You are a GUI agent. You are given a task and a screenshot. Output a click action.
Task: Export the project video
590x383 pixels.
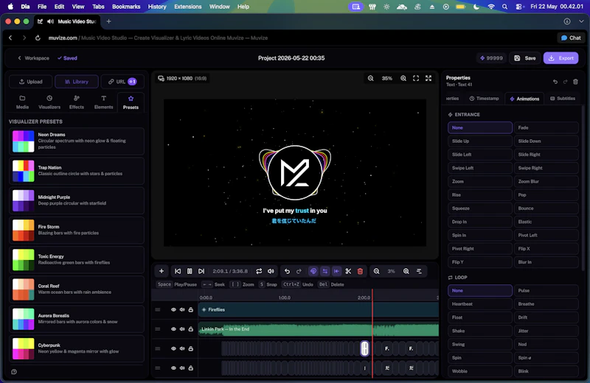click(560, 58)
